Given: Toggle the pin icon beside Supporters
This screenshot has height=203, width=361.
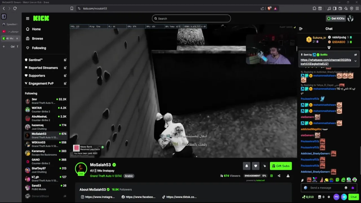Looking at the screenshot, I should click(65, 76).
